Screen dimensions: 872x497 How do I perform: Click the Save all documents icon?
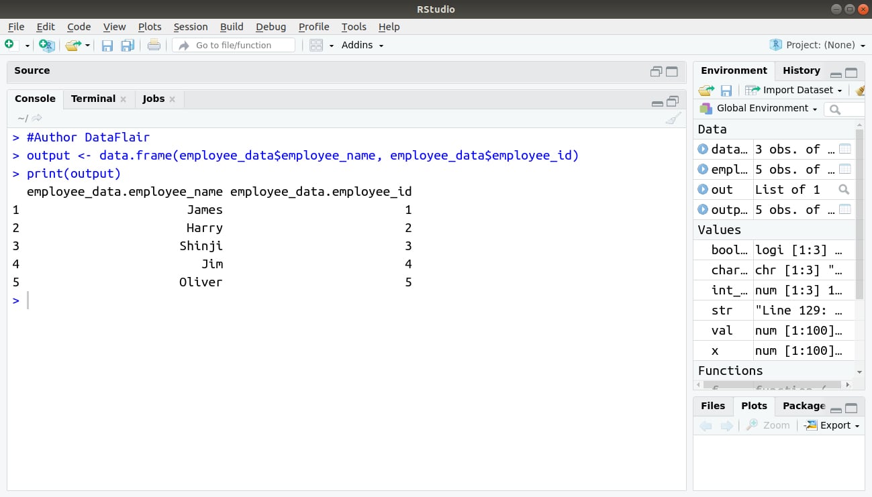(128, 45)
